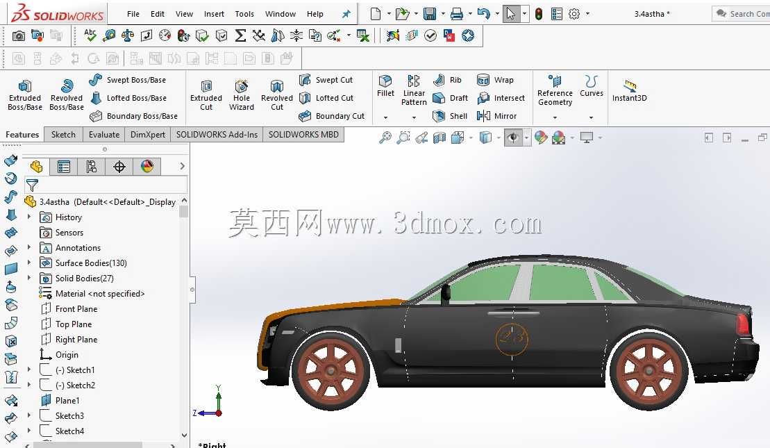Open the FeatureManager design tree tab
770x448 pixels.
[x=36, y=167]
